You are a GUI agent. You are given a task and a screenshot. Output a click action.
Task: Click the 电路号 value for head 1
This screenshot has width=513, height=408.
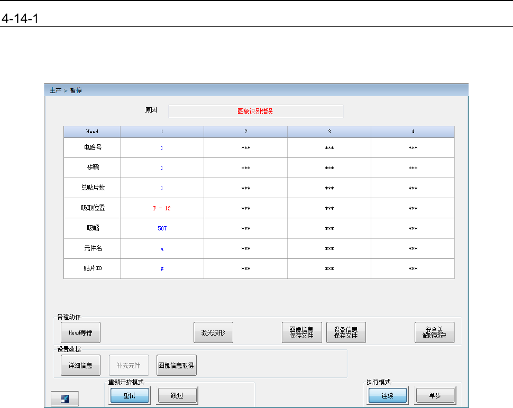(x=162, y=148)
